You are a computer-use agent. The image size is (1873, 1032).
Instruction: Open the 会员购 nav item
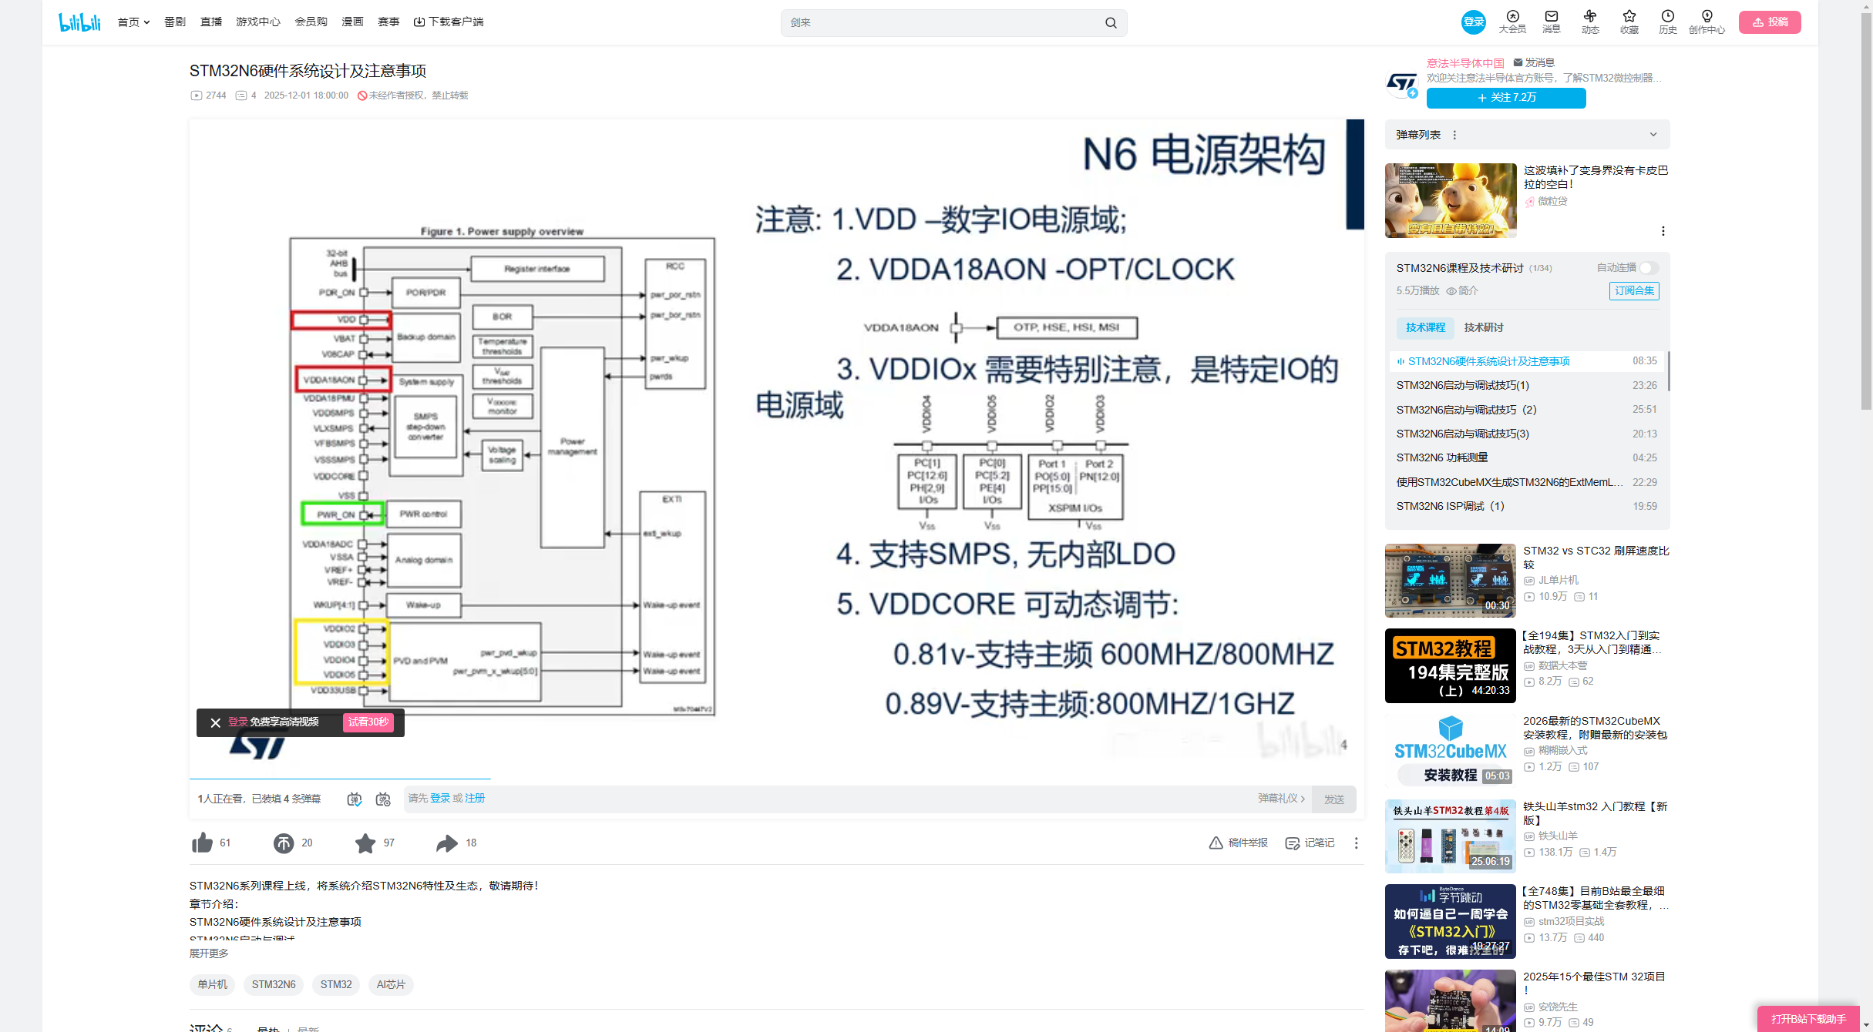point(311,22)
